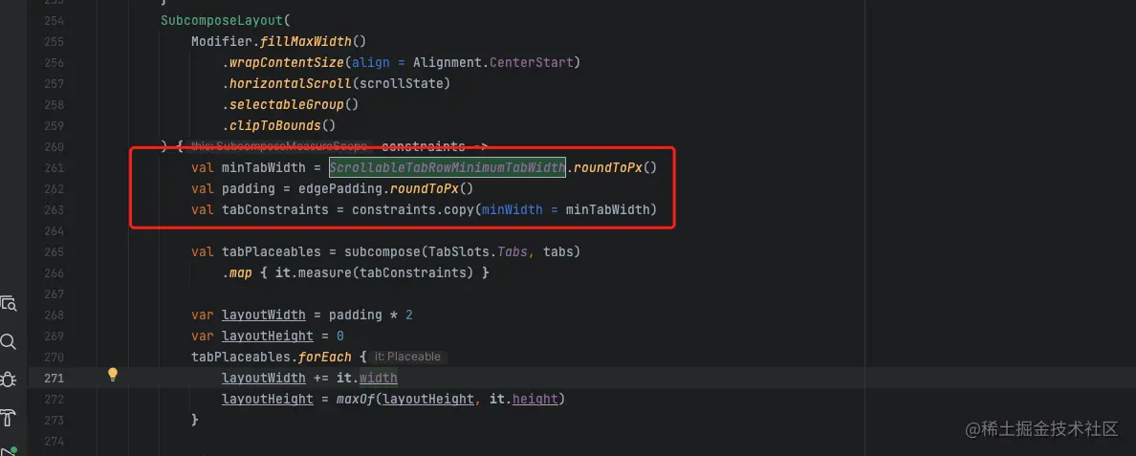Click edgePadding on line 262
Screen dimensions: 1136x456
click(339, 189)
